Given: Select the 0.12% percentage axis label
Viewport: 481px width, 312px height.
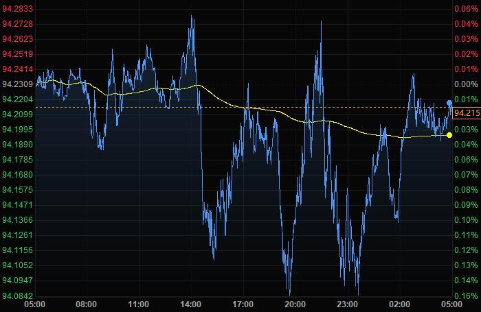Looking at the screenshot, I should click(x=466, y=250).
